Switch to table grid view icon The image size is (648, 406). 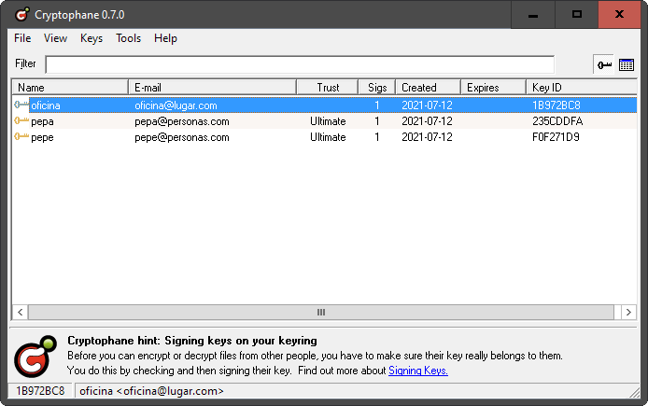627,64
